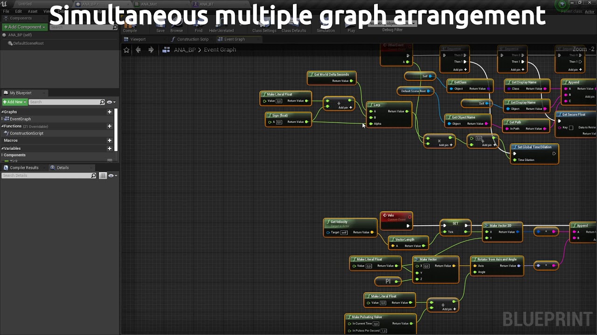Click the Compile toolbar button
This screenshot has width=597, height=335.
point(130,26)
